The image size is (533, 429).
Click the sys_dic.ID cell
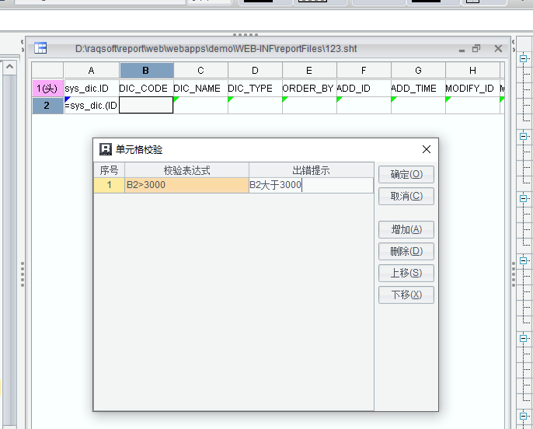[91, 89]
